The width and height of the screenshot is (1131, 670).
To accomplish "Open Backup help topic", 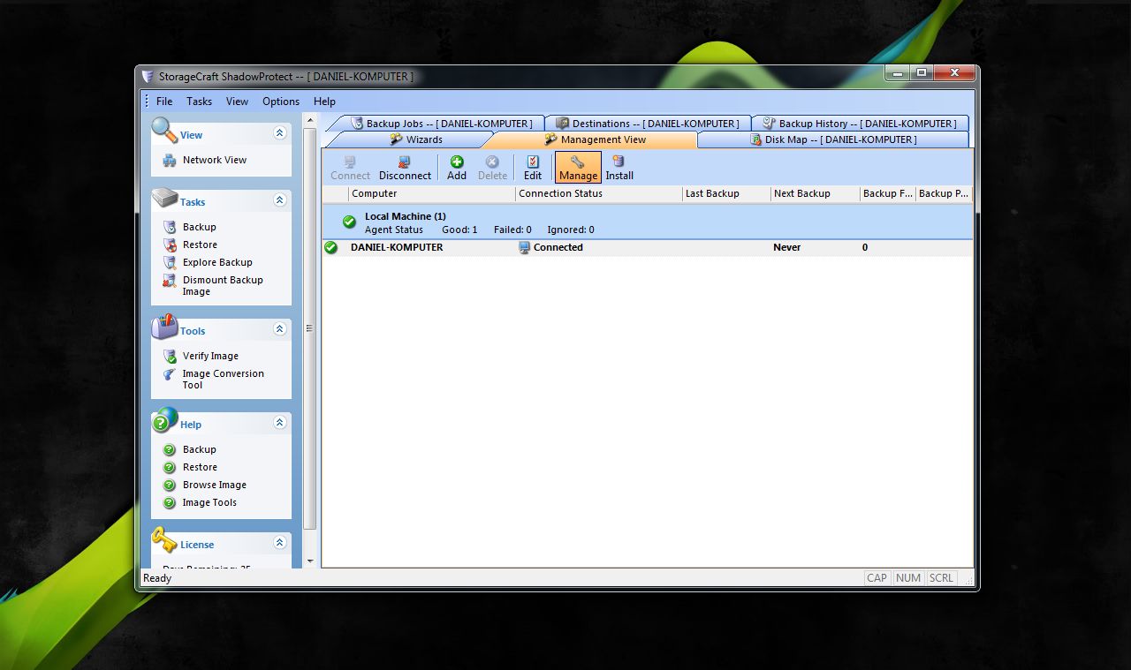I will (199, 449).
